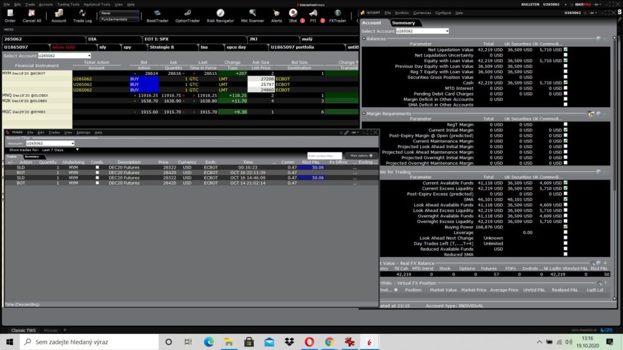Toggle Current Initial Margin checkbox

coord(565,130)
